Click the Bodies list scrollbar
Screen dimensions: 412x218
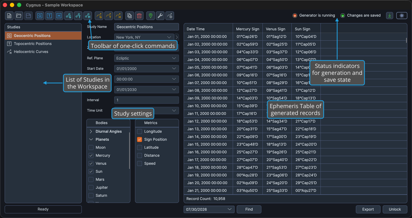(x=129, y=151)
